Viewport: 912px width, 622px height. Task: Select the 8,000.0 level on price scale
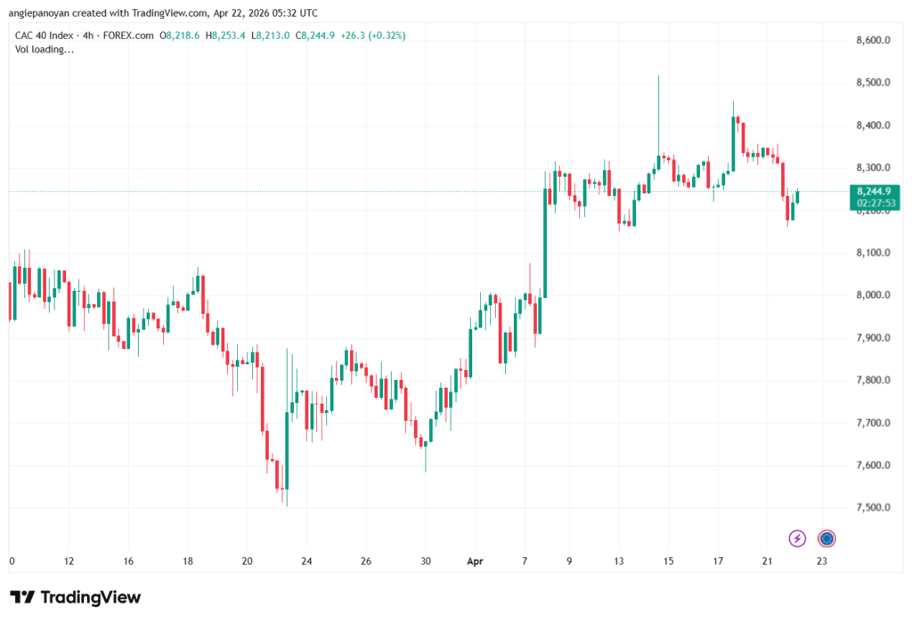point(873,295)
